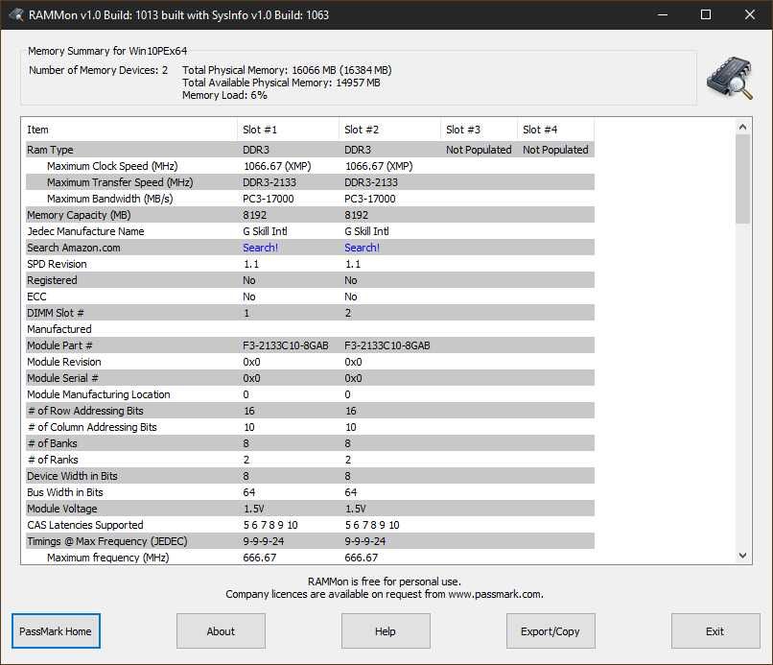Select the Slot #4 column header
Image resolution: width=773 pixels, height=665 pixels.
click(x=556, y=130)
